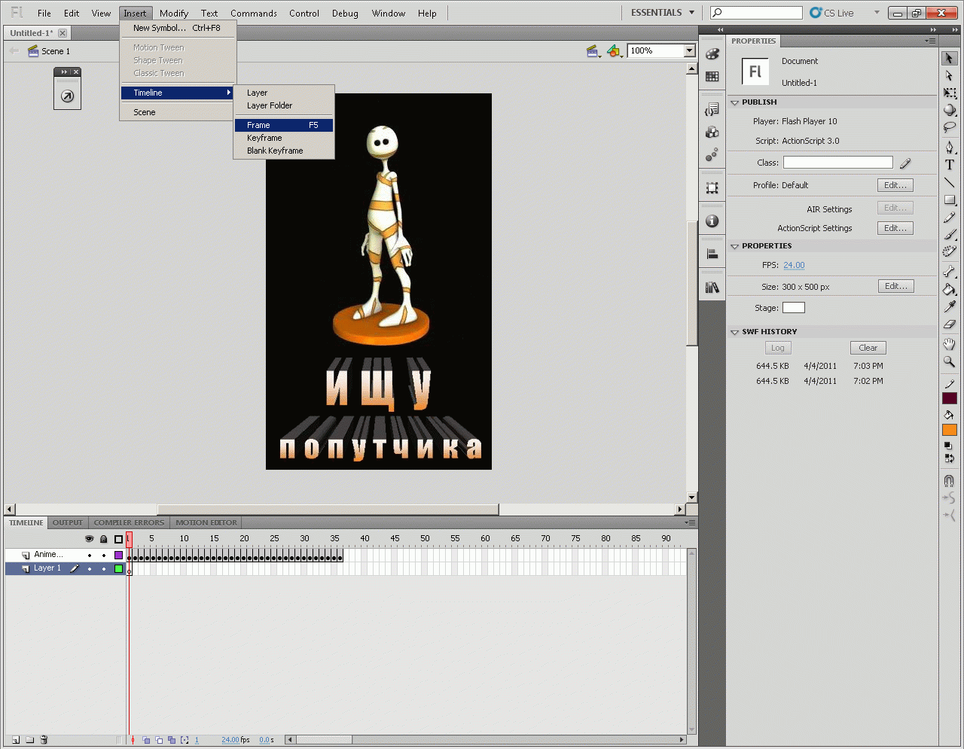Click the FPS value 24.00
This screenshot has width=964, height=749.
point(794,265)
